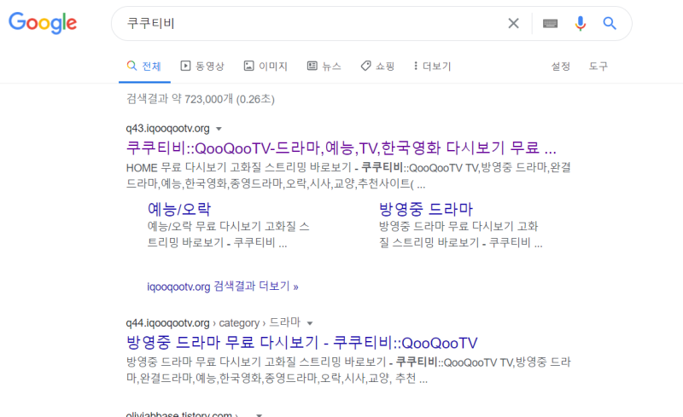Open 도구 tools menu
The height and width of the screenshot is (417, 683).
pos(598,67)
